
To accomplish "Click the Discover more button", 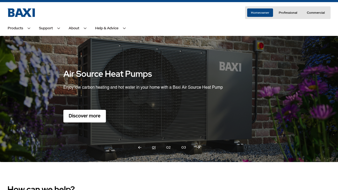I will [x=84, y=116].
